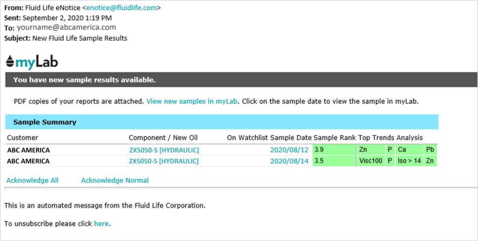The width and height of the screenshot is (478, 241).
Task: Click the Sample Summary header bar
Action: 222,122
